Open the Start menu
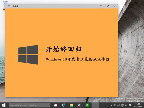Screen dimensions: 144x108 click(3, 105)
